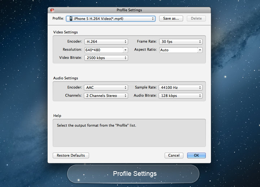Open the Channels 2 Channels Stereo dropdown
Screen dimensions: 260x187
(106, 96)
